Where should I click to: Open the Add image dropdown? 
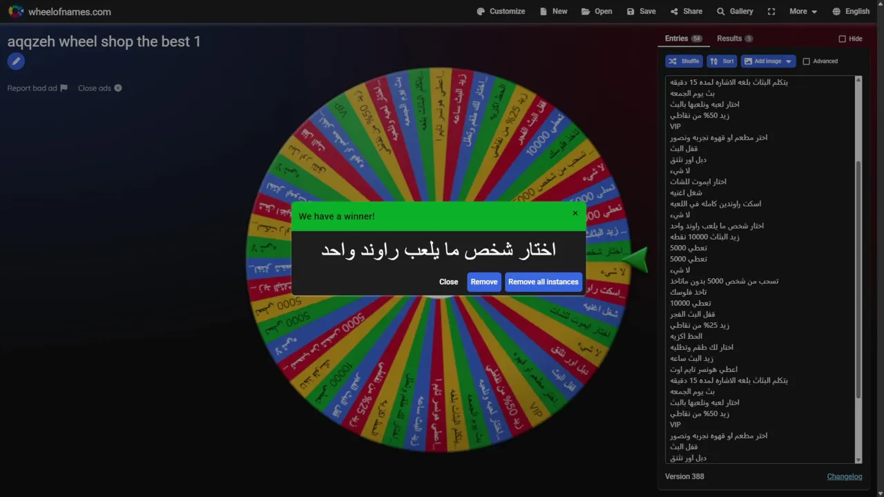(768, 61)
